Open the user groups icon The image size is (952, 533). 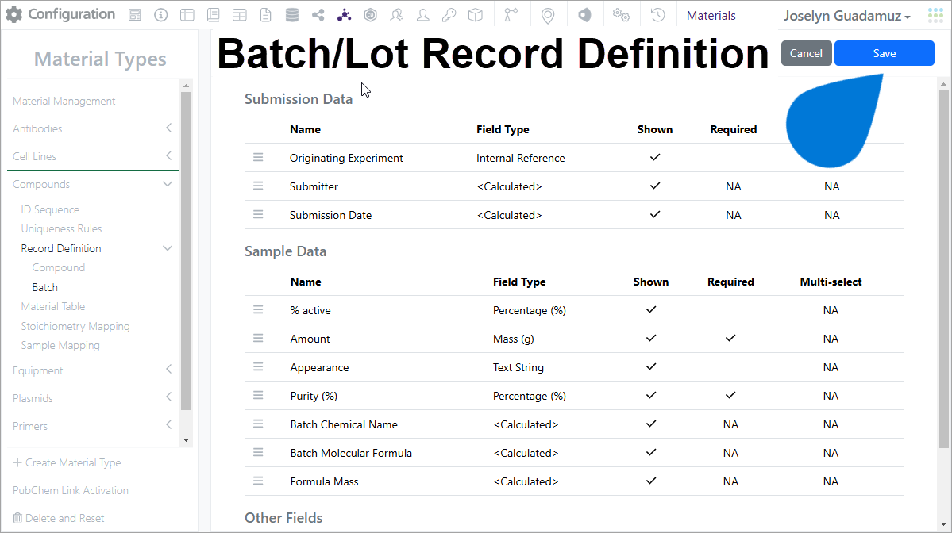396,16
